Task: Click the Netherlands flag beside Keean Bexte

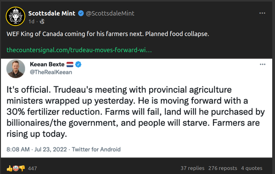Action: tap(70, 64)
